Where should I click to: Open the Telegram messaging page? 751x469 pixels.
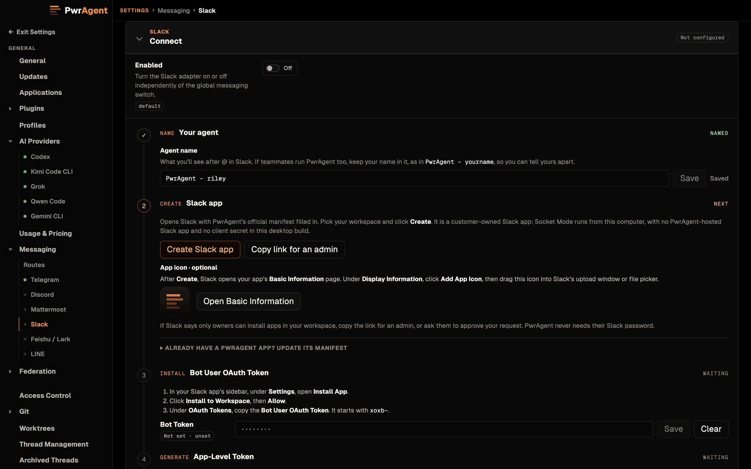click(x=45, y=280)
